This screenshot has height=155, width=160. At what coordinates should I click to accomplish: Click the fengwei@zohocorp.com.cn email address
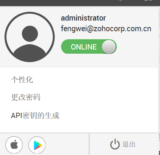click(106, 29)
